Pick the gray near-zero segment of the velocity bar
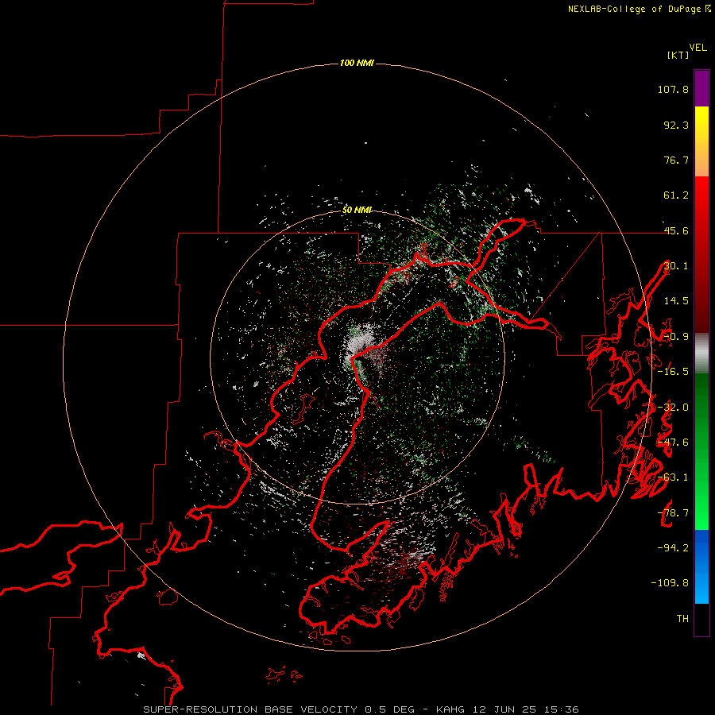Image resolution: width=715 pixels, height=715 pixels. pyautogui.click(x=701, y=353)
